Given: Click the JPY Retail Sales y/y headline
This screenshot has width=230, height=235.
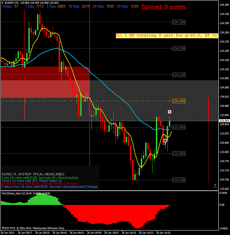Looking at the screenshot, I should pyautogui.click(x=32, y=181).
